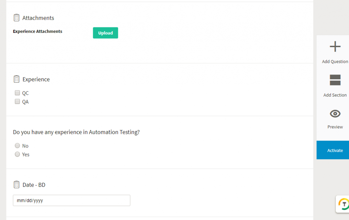Click clipboard icon beside Attachments heading
Viewport: 349px width, 220px height.
click(x=16, y=18)
